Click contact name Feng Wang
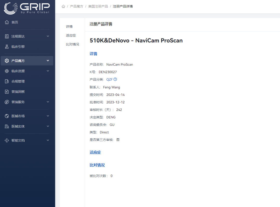280x207 pixels. pos(111,87)
